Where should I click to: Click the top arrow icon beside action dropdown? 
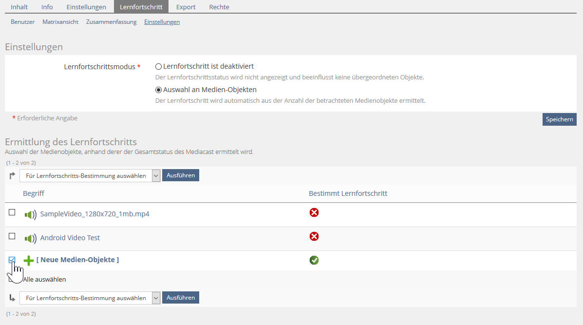click(12, 176)
